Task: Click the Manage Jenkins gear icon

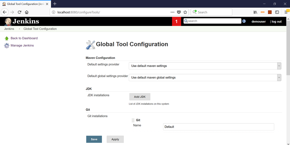Action: (7, 46)
